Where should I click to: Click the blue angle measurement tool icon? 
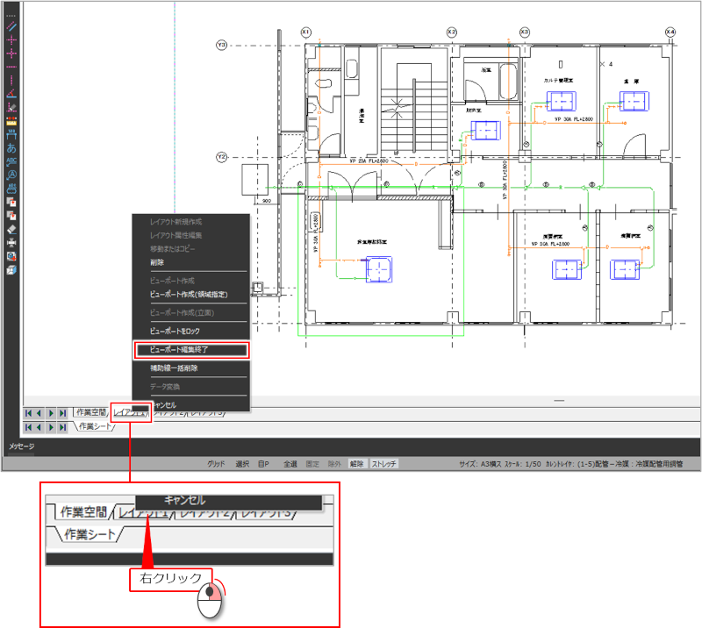tap(11, 94)
